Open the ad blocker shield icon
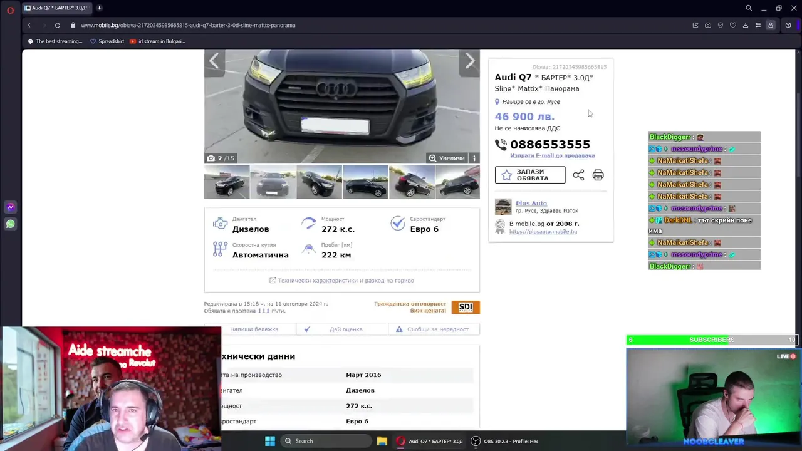802x451 pixels. tap(721, 25)
